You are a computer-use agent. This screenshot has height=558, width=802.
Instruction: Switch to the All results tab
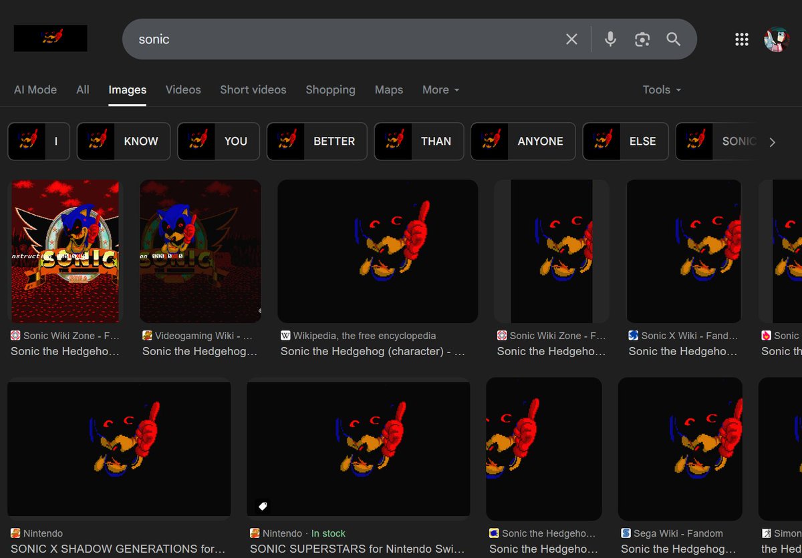[83, 89]
